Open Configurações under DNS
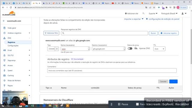The height and width of the screenshot is (108, 192). 13,46
